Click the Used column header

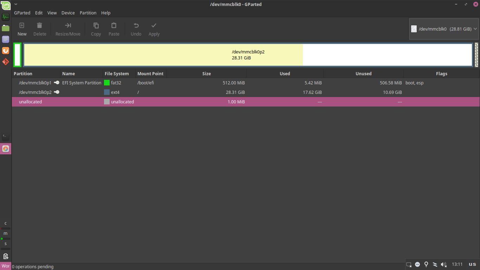[285, 73]
